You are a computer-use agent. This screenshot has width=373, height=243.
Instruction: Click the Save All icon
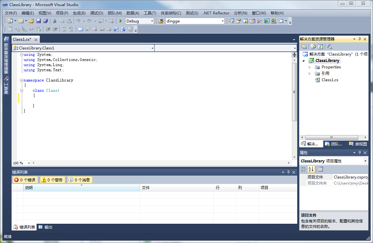(x=46, y=21)
